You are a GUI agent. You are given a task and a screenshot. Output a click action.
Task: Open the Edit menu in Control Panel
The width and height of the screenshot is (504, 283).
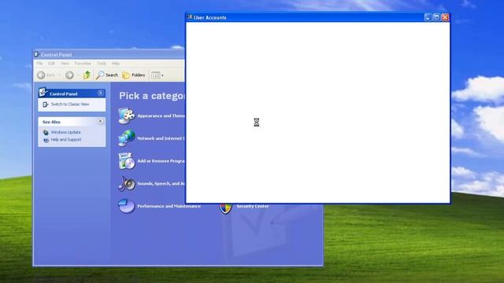tap(51, 64)
